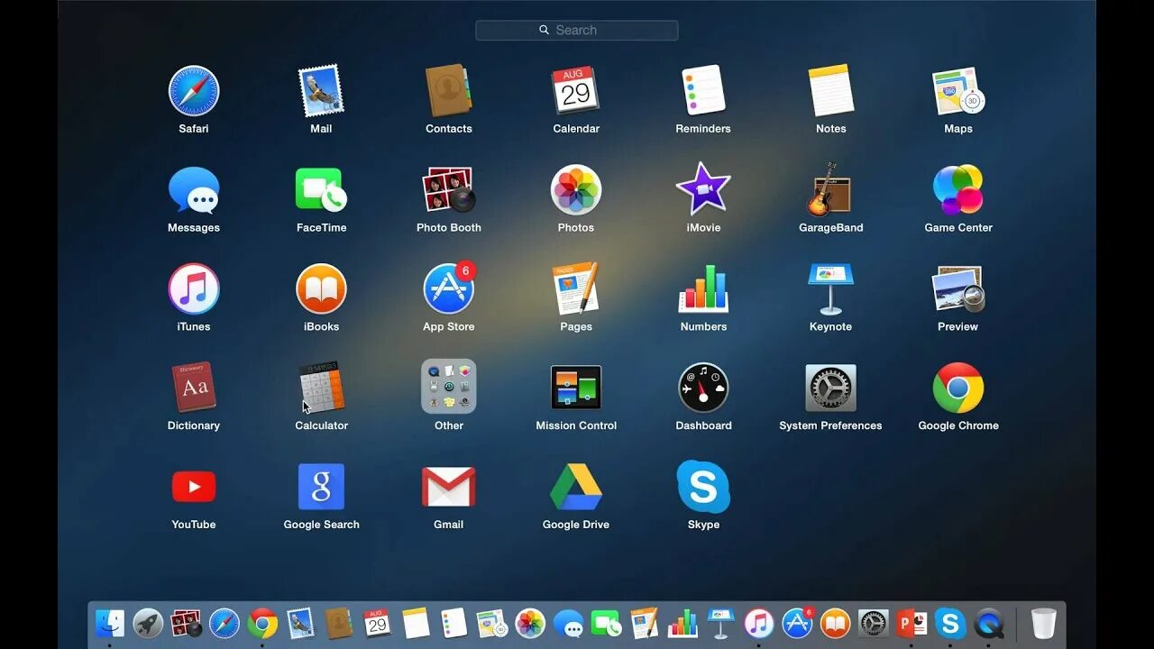
Task: Open iBooks in the Launchpad grid
Action: [321, 289]
